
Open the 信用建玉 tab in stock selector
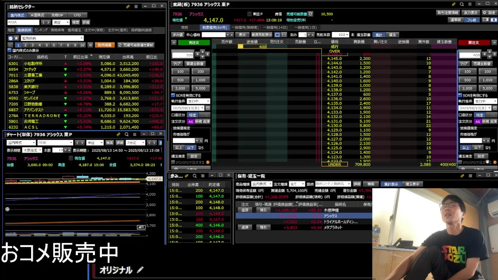click(74, 30)
